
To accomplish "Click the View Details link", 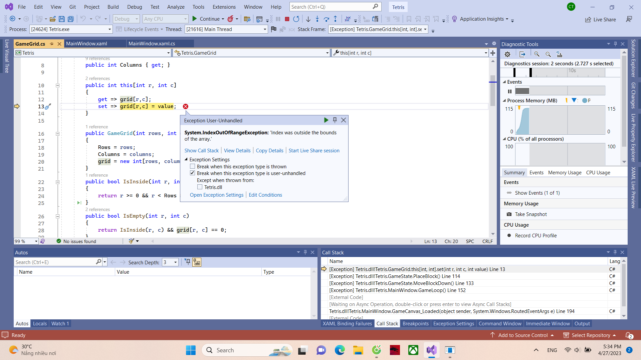I will coord(237,151).
